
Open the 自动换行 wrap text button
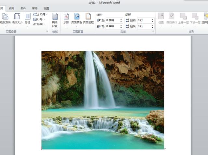pyautogui.click(x=172, y=20)
